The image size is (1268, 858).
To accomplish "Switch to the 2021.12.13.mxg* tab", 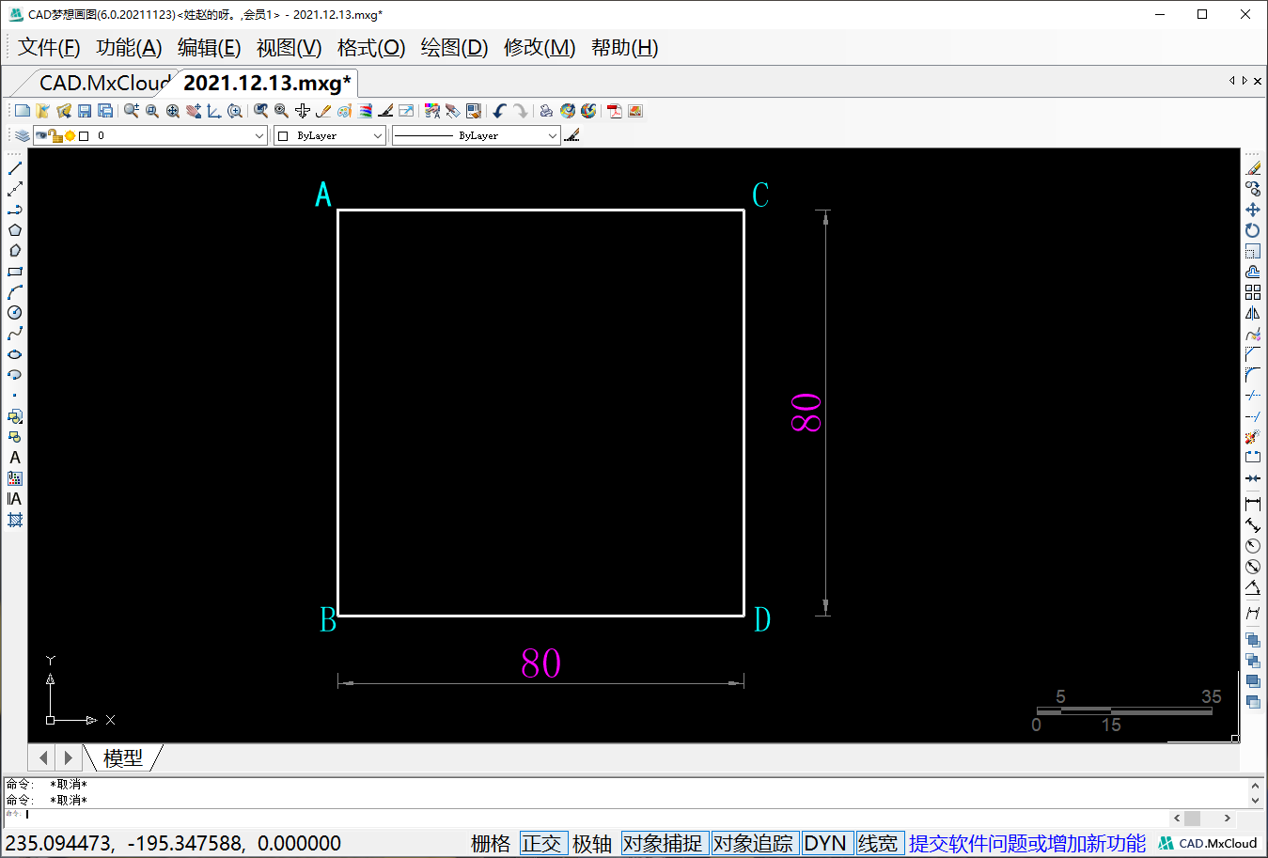I will [267, 83].
